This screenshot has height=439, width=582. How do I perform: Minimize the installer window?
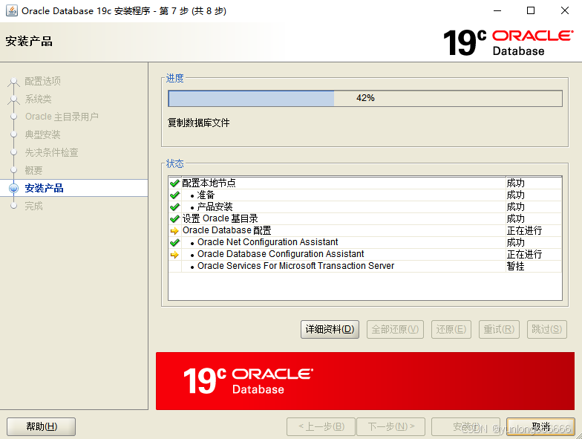(x=497, y=10)
